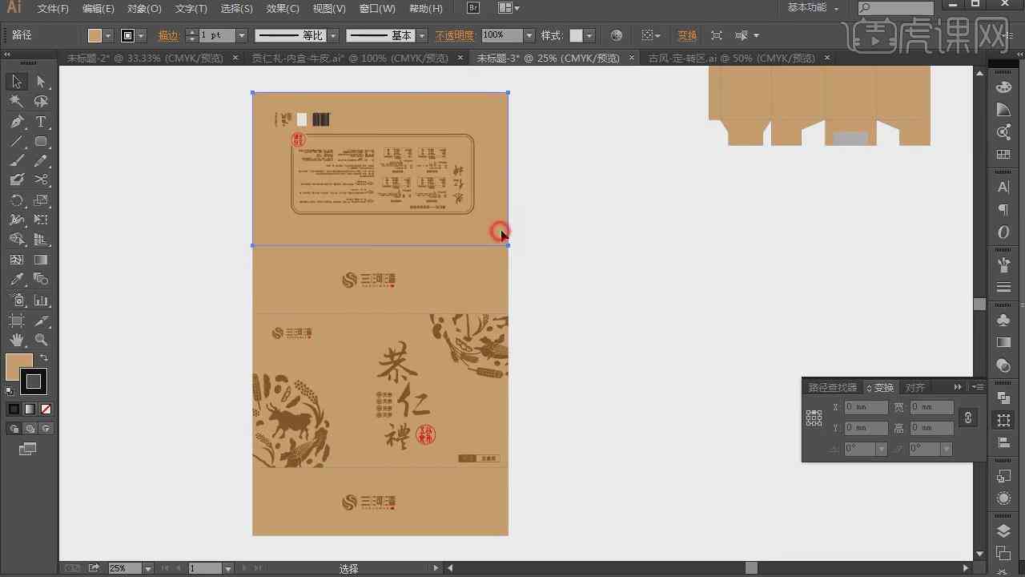Open the 文件(F) menu

pos(53,9)
